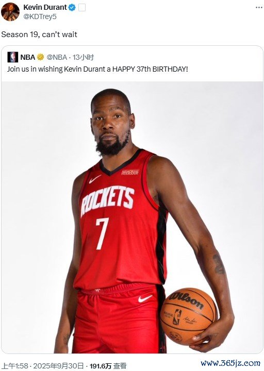Click the ROCKETS lettering on the jersey
The width and height of the screenshot is (264, 371).
(107, 200)
